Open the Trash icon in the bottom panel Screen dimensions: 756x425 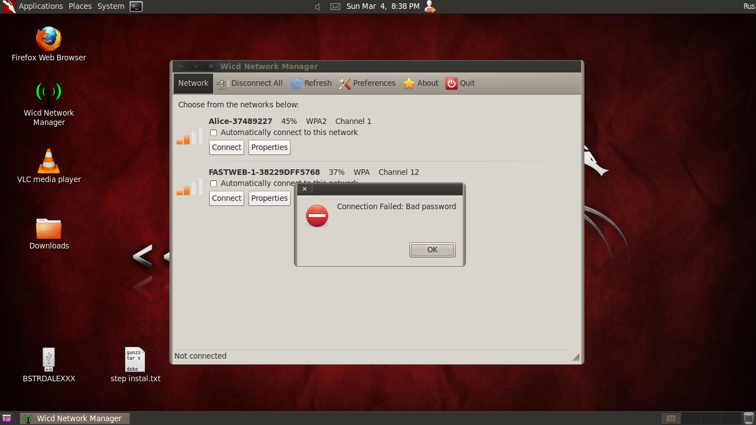point(749,418)
